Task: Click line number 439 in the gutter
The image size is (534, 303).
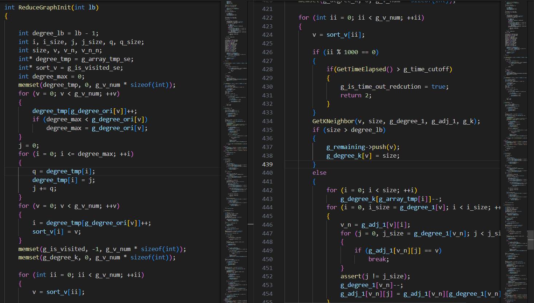Action: (267, 164)
